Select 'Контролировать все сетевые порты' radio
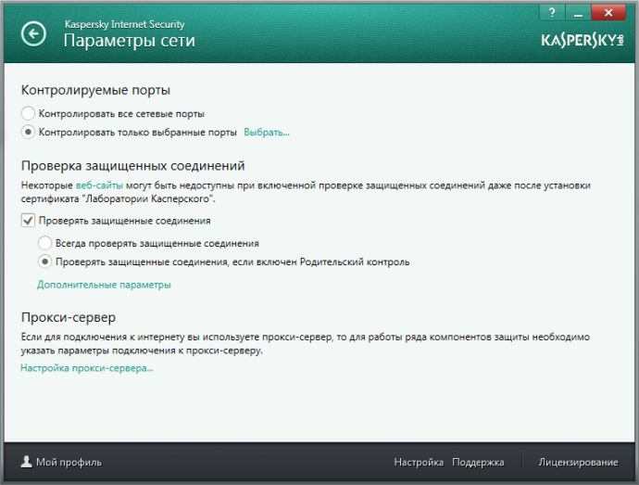 [28, 113]
